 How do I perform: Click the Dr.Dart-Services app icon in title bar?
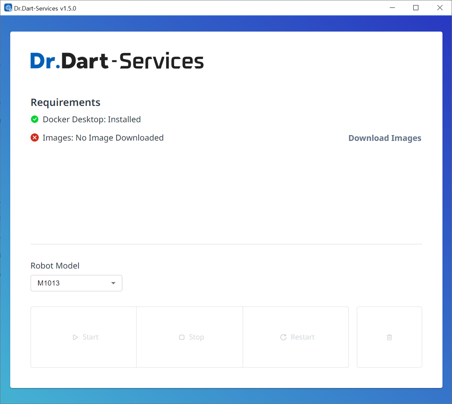click(8, 8)
